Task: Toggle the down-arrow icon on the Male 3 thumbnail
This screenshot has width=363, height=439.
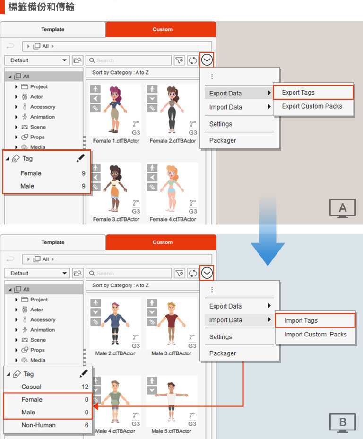Action: (x=152, y=311)
